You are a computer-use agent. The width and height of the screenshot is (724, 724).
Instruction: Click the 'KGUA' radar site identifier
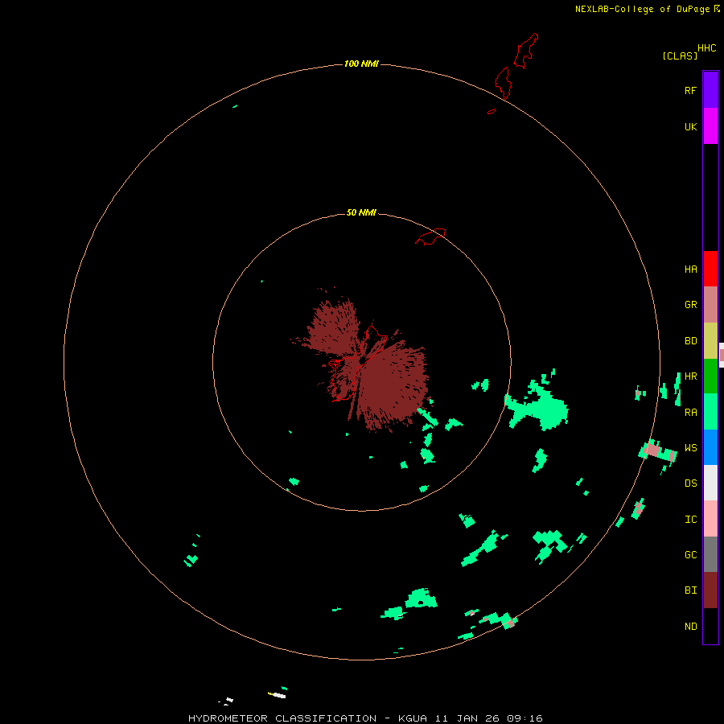[413, 718]
